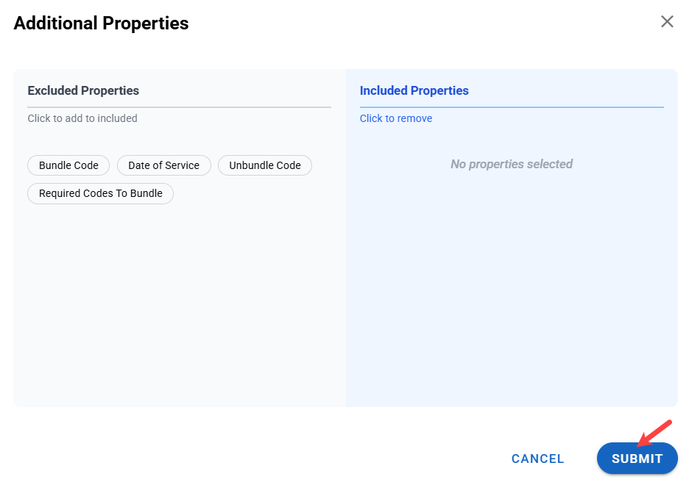Image resolution: width=689 pixels, height=485 pixels.
Task: Click the 'Click to remove' hint text
Action: (x=396, y=118)
